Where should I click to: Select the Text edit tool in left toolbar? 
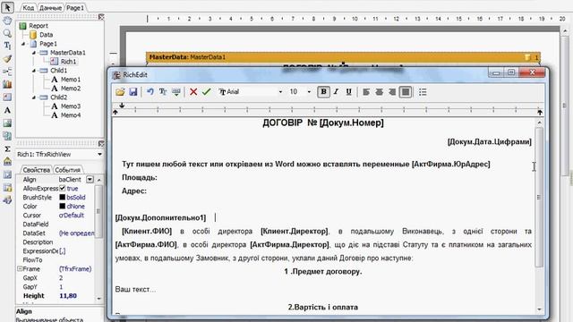(x=7, y=46)
